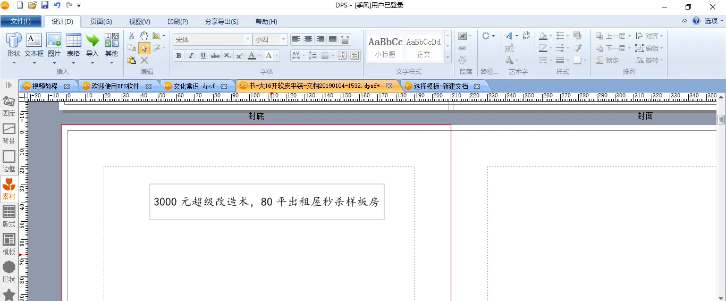726x301 pixels.
Task: Switch to the 页面(G) ribbon tab
Action: 101,22
